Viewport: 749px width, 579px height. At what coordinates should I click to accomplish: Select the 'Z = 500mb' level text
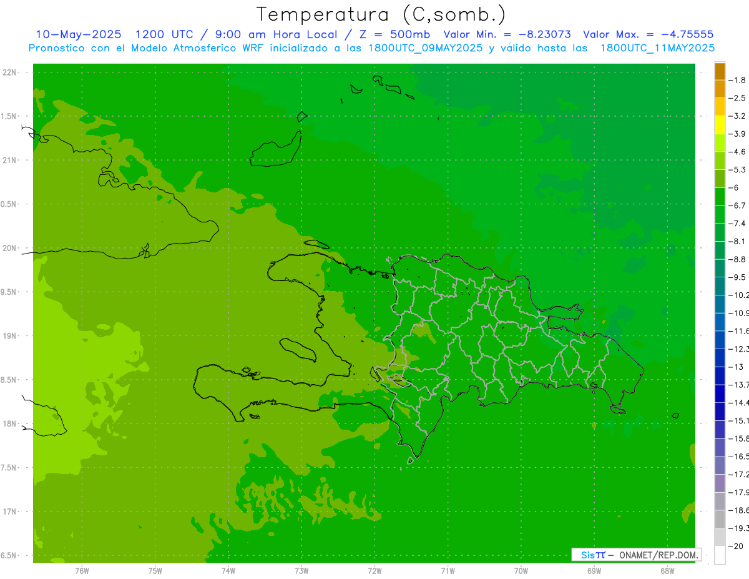pyautogui.click(x=394, y=34)
